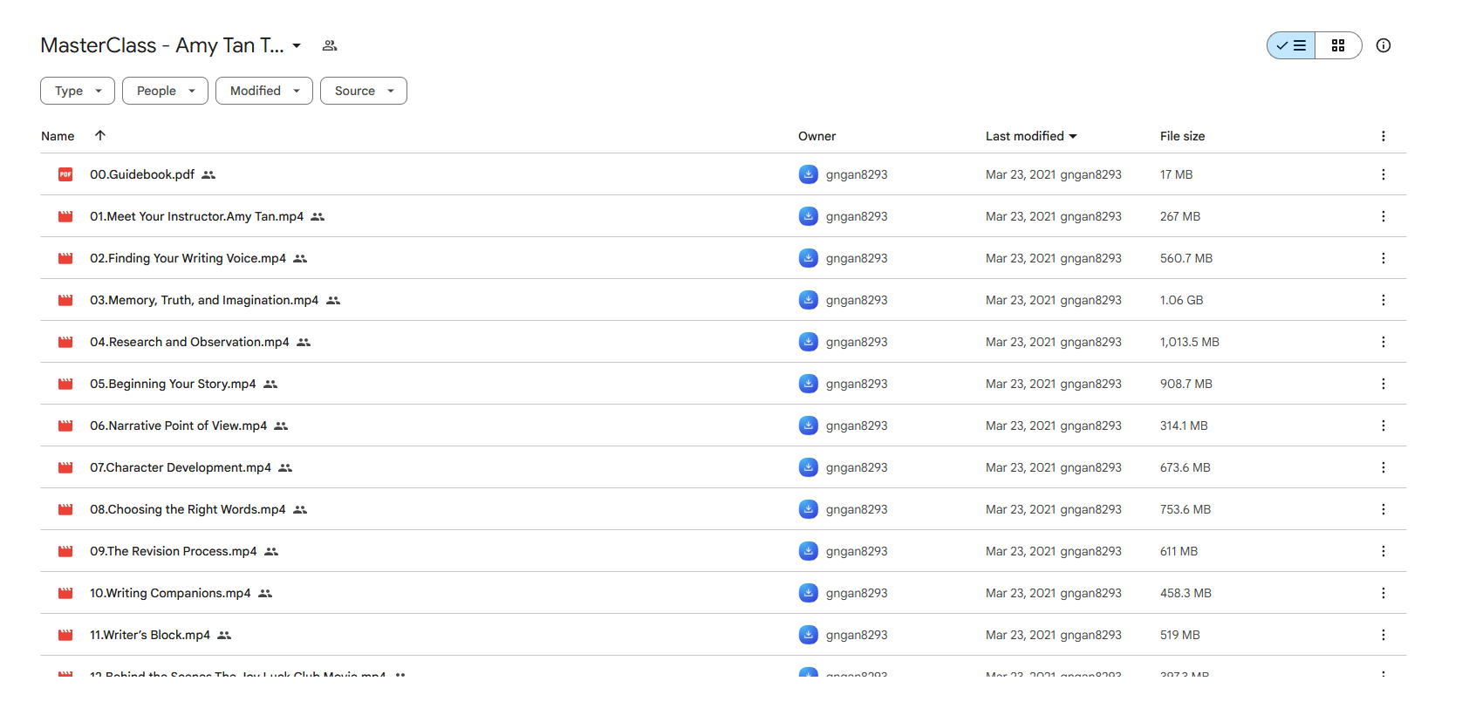Image resolution: width=1469 pixels, height=715 pixels.
Task: Select 06.Narrative Point of View.mp4 file name
Action: [179, 426]
